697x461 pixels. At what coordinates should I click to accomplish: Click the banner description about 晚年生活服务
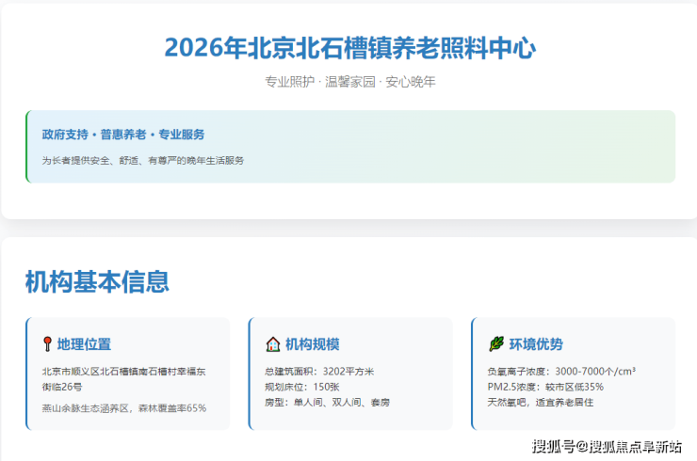click(x=143, y=161)
